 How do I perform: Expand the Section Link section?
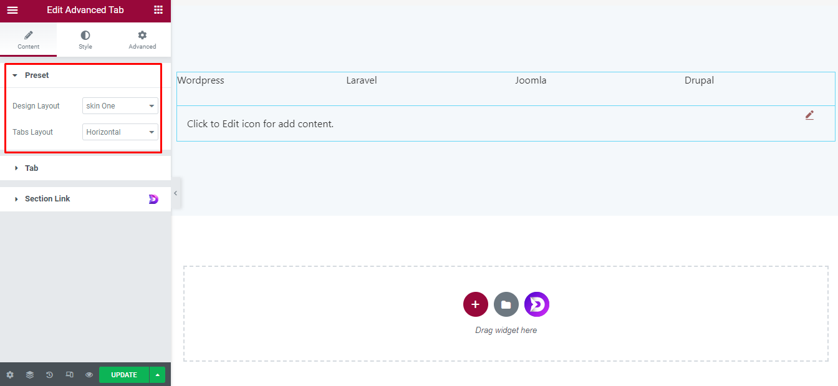point(85,199)
